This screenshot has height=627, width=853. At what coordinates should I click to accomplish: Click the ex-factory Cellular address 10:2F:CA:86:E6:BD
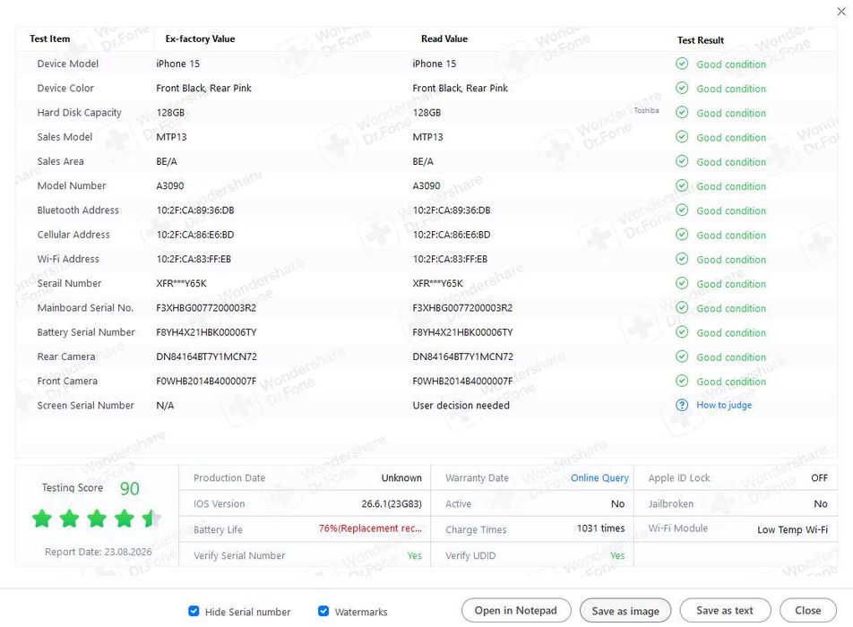(195, 235)
